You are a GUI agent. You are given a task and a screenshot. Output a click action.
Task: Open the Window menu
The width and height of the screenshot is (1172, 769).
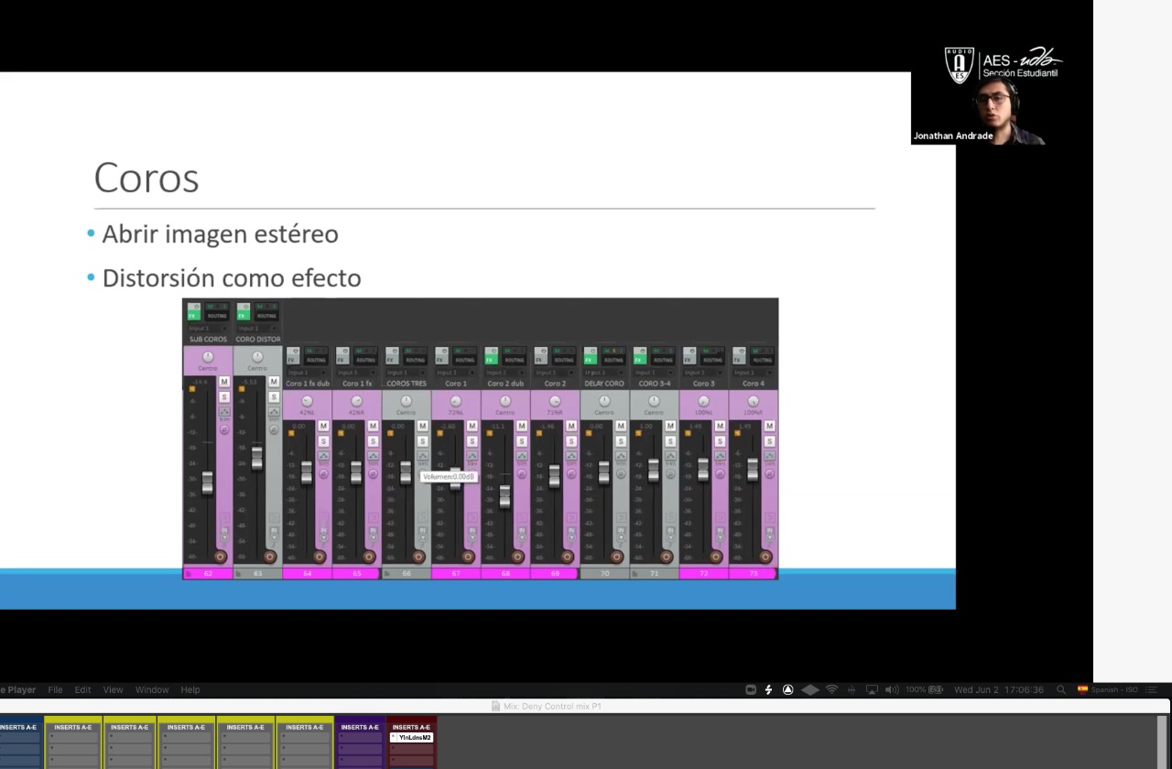pyautogui.click(x=152, y=689)
